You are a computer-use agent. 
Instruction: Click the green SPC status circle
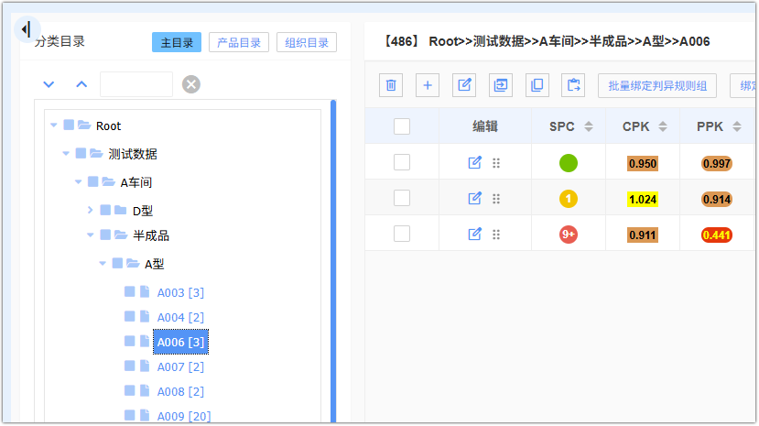[x=569, y=163]
